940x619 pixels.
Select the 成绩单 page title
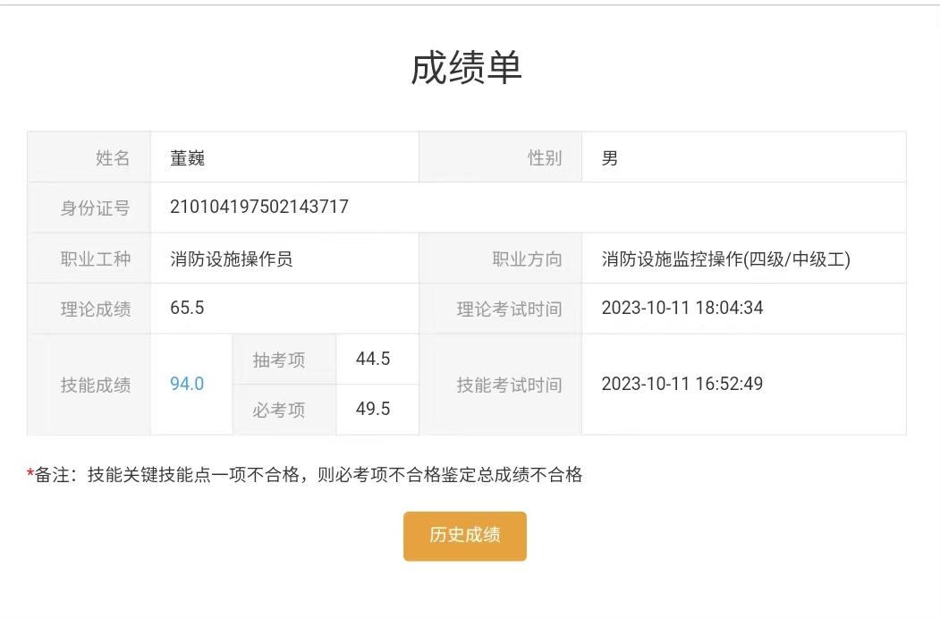pos(466,68)
